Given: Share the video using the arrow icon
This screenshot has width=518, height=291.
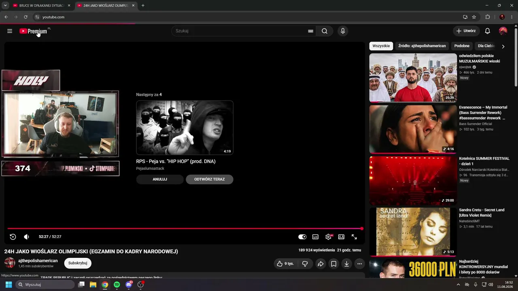Looking at the screenshot, I should 321,264.
